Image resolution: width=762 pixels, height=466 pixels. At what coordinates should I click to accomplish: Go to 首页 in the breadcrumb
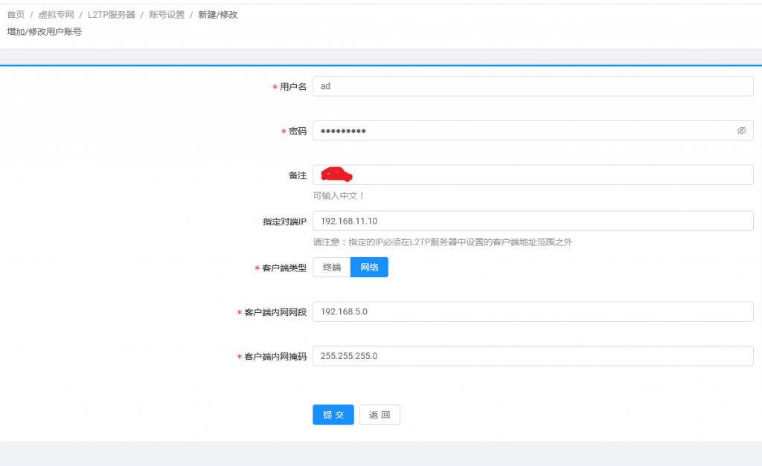[16, 14]
